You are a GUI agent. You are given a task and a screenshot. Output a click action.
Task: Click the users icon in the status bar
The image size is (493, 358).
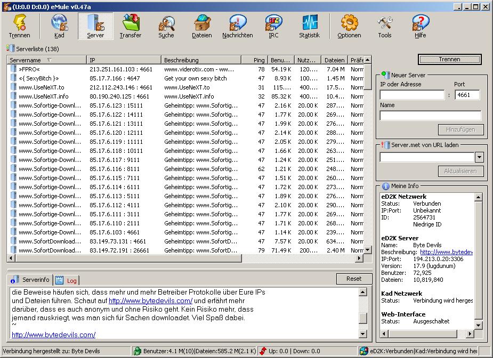click(137, 351)
